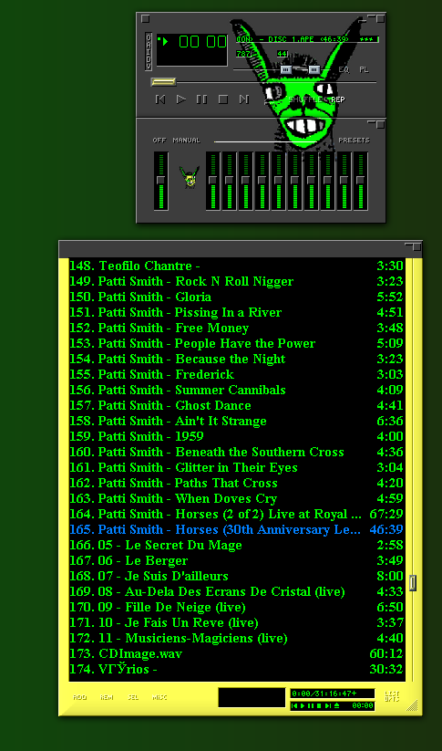Click playlist mini Next track icon

328,706
